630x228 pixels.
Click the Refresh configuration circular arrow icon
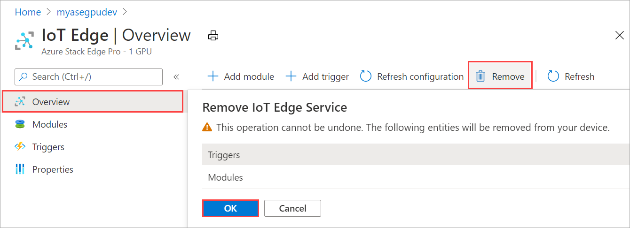click(366, 76)
